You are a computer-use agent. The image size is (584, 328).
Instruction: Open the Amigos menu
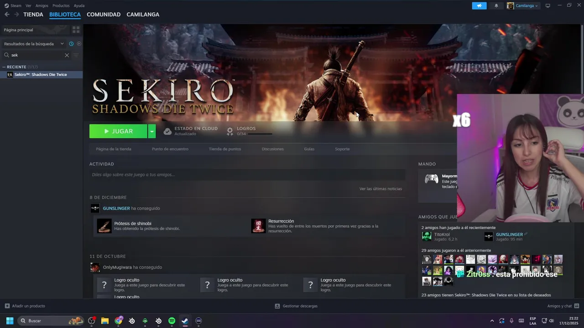click(x=42, y=5)
